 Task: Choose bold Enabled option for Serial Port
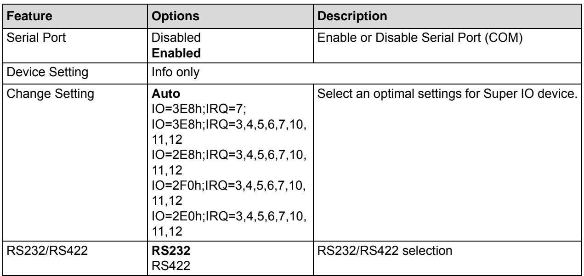pos(171,53)
